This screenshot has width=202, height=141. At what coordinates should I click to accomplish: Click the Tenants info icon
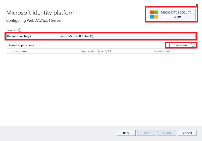pyautogui.click(x=20, y=30)
